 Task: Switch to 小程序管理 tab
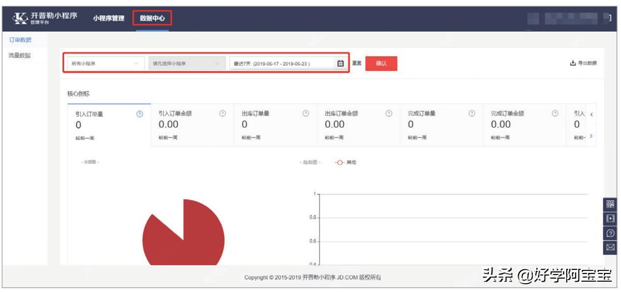[108, 18]
